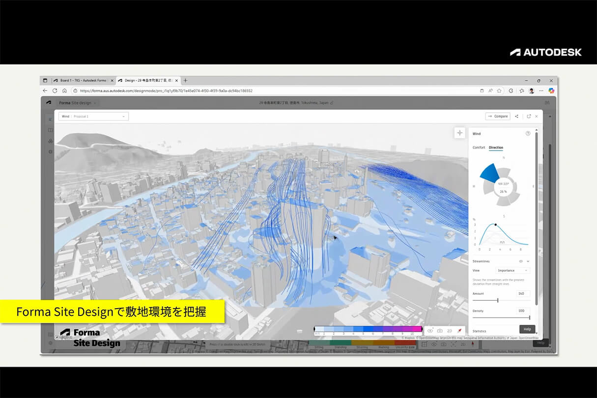Click the Mapbox attribution link

click(x=408, y=338)
